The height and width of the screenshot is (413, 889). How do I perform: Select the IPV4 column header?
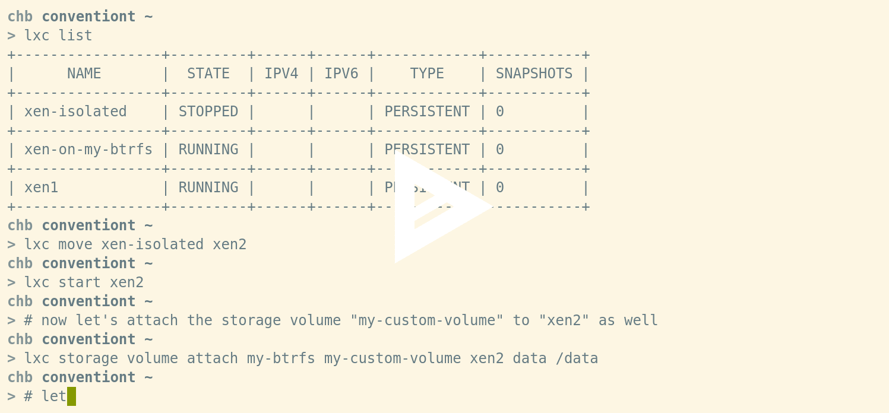coord(281,73)
